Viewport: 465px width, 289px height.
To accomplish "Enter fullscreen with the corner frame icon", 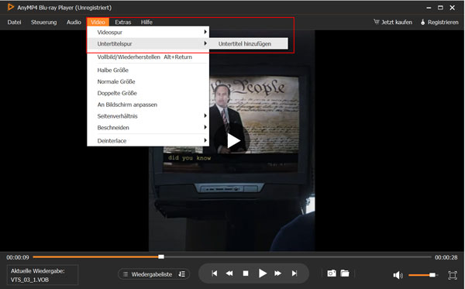I will (453, 275).
